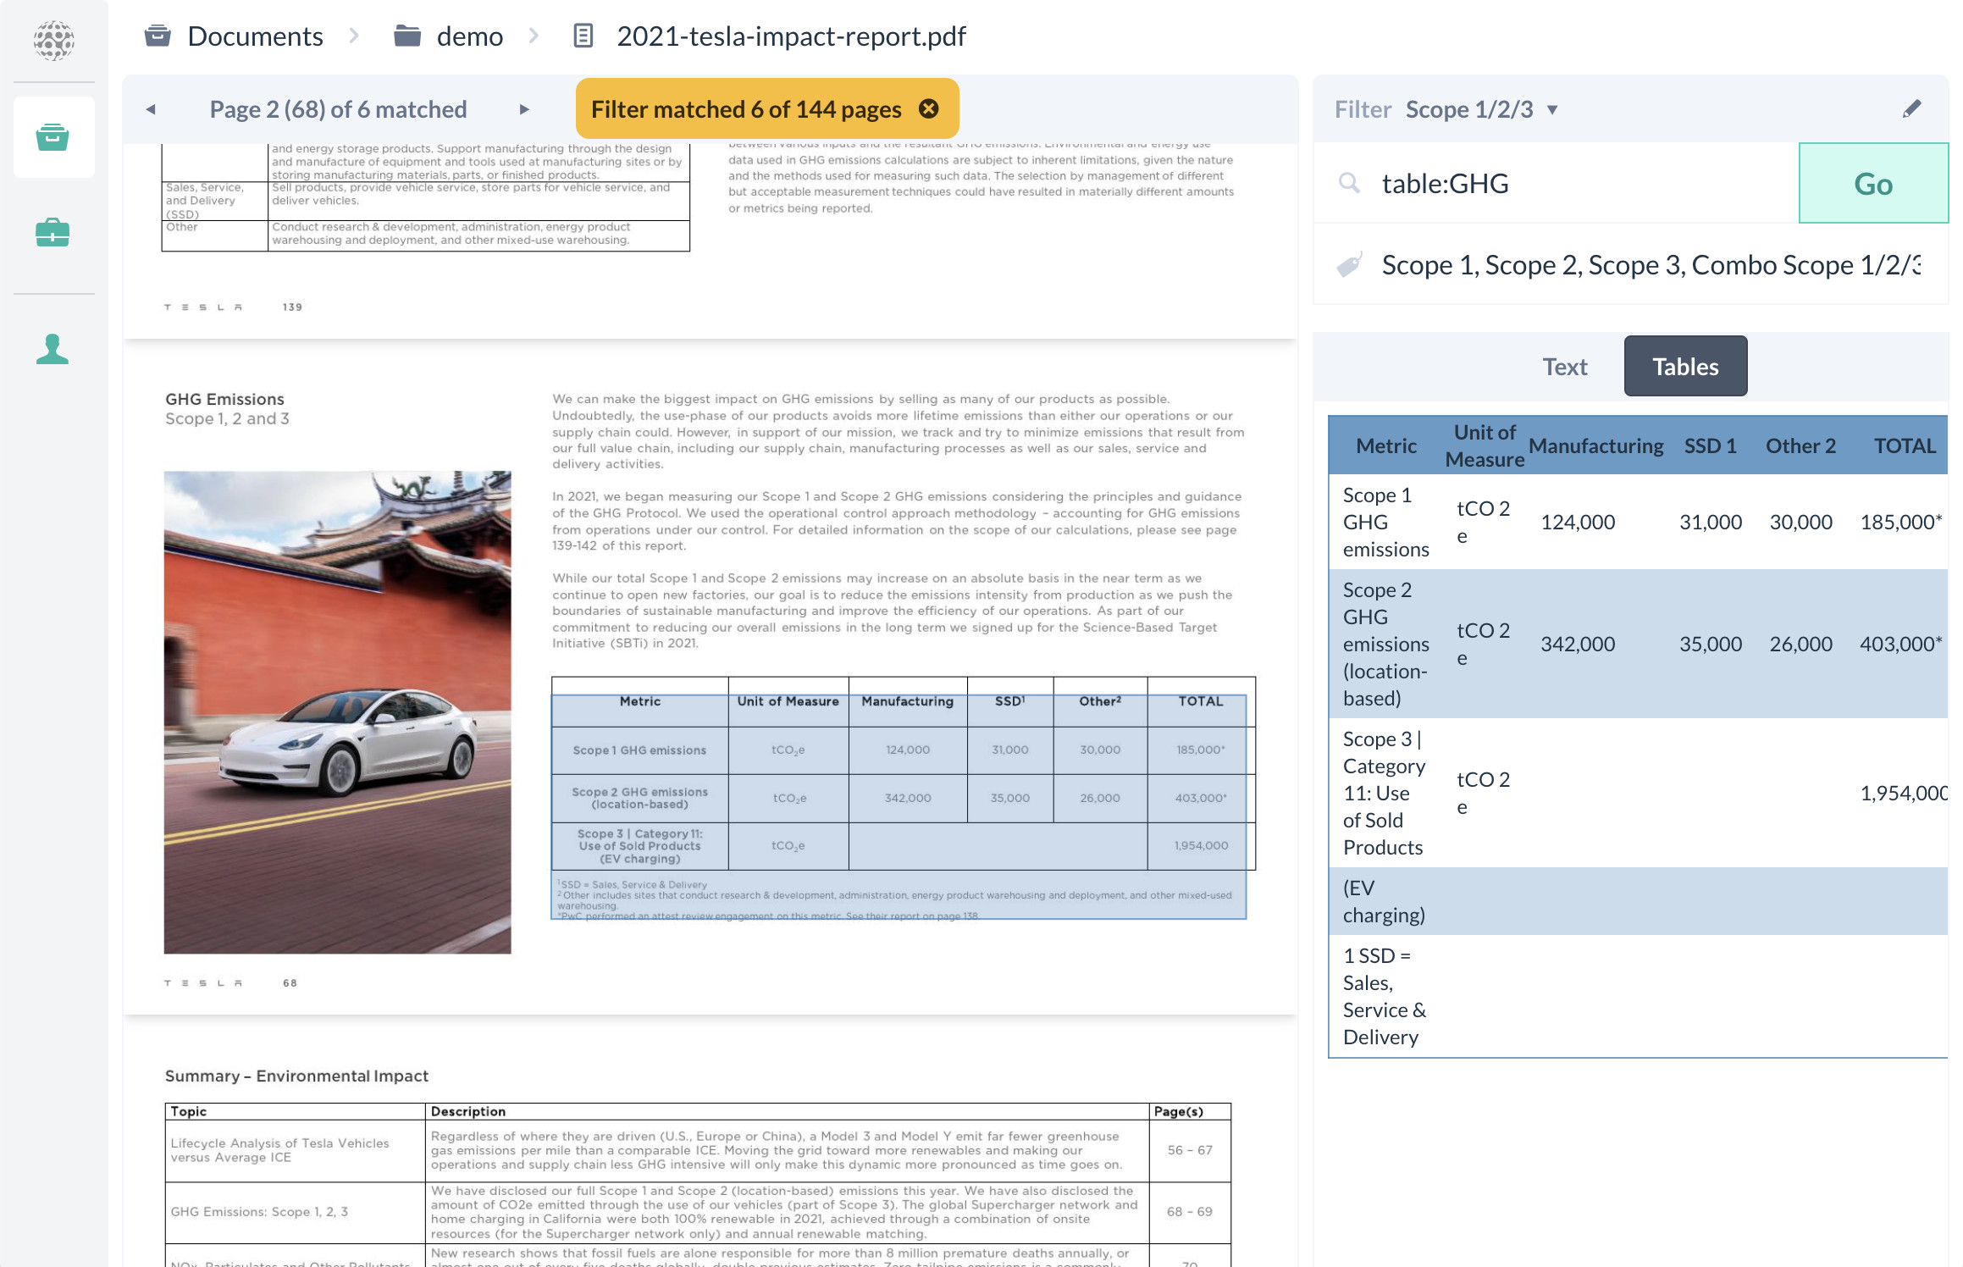Clear filter with the X icon
Screen dimensions: 1963x1267
pos(929,108)
